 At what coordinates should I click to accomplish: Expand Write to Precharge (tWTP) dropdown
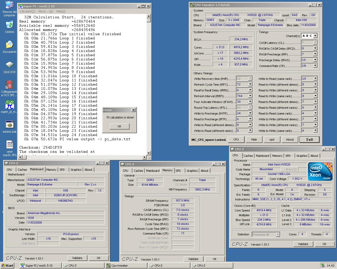tap(250, 113)
